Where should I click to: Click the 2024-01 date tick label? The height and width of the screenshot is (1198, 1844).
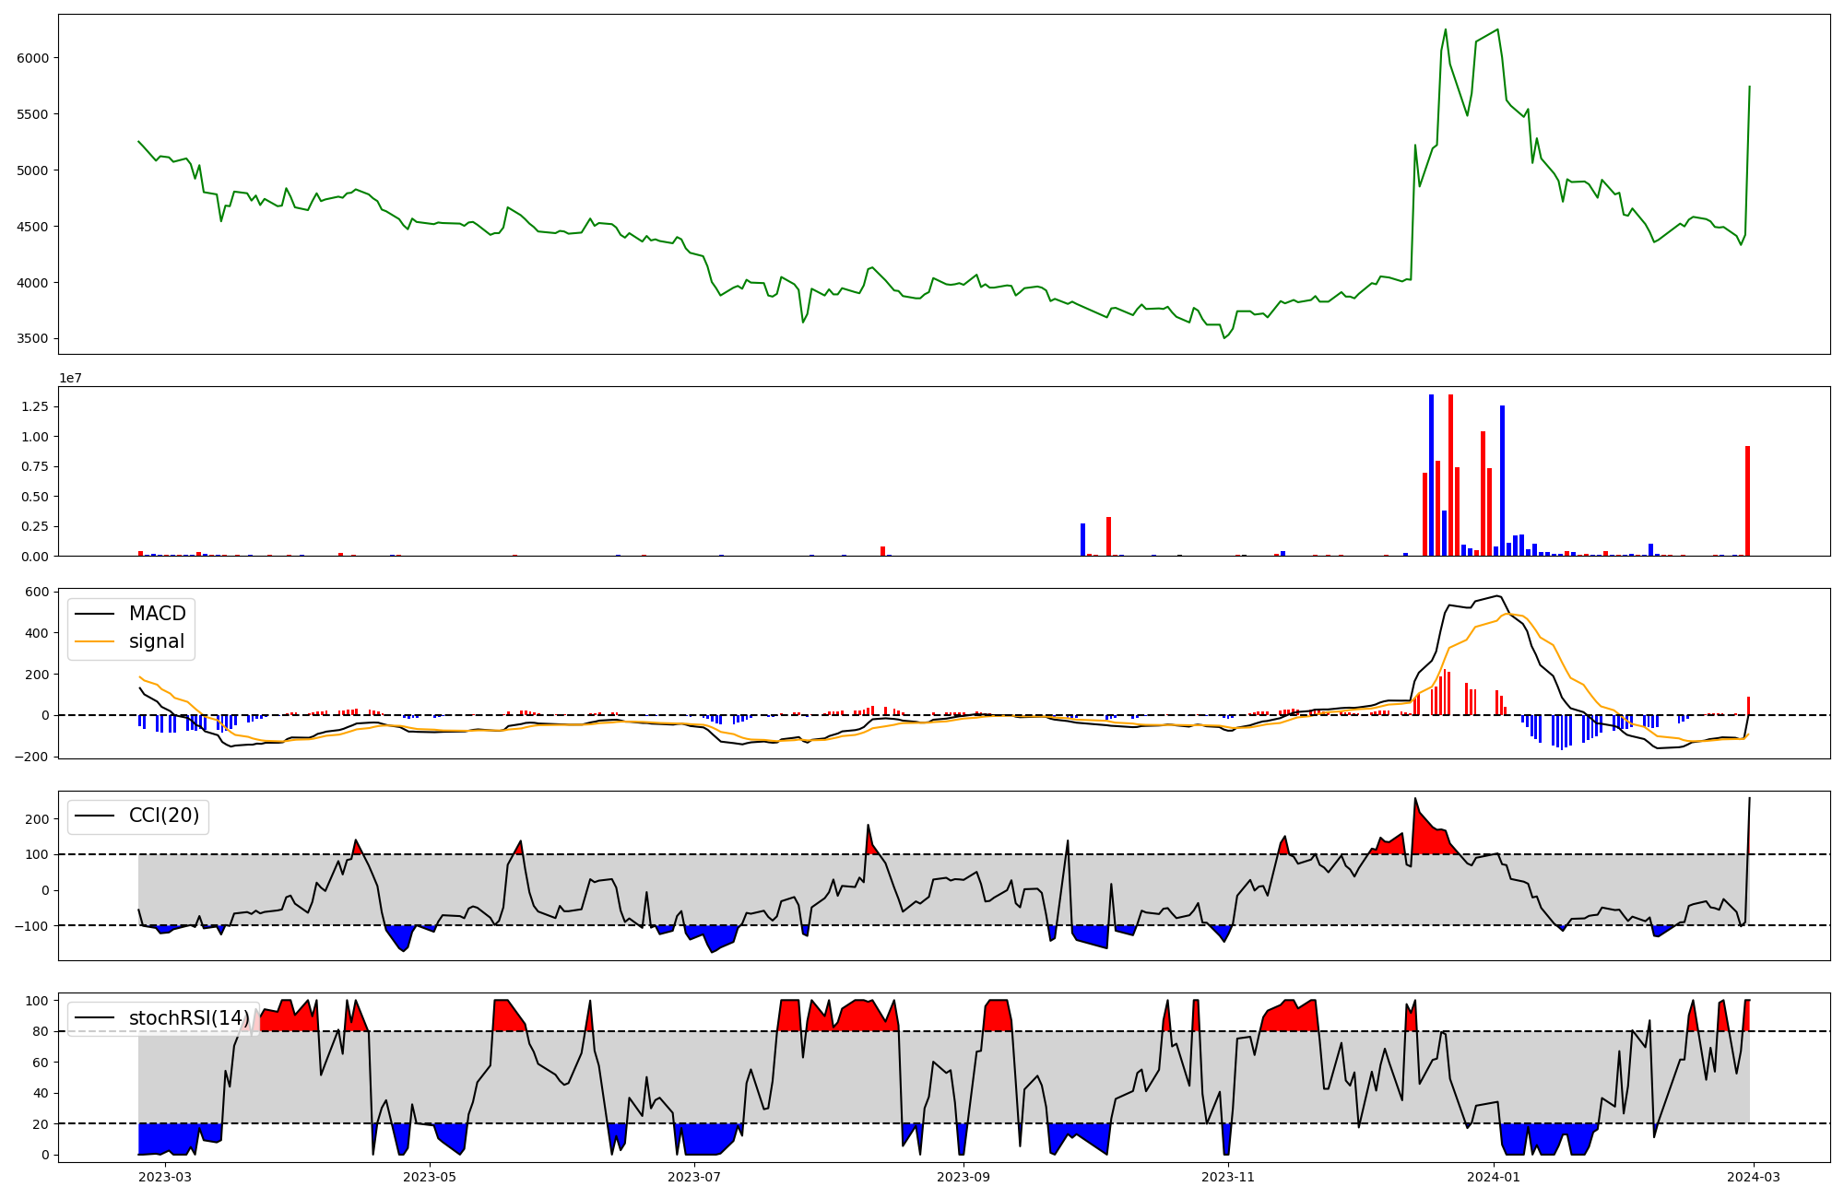1493,1176
